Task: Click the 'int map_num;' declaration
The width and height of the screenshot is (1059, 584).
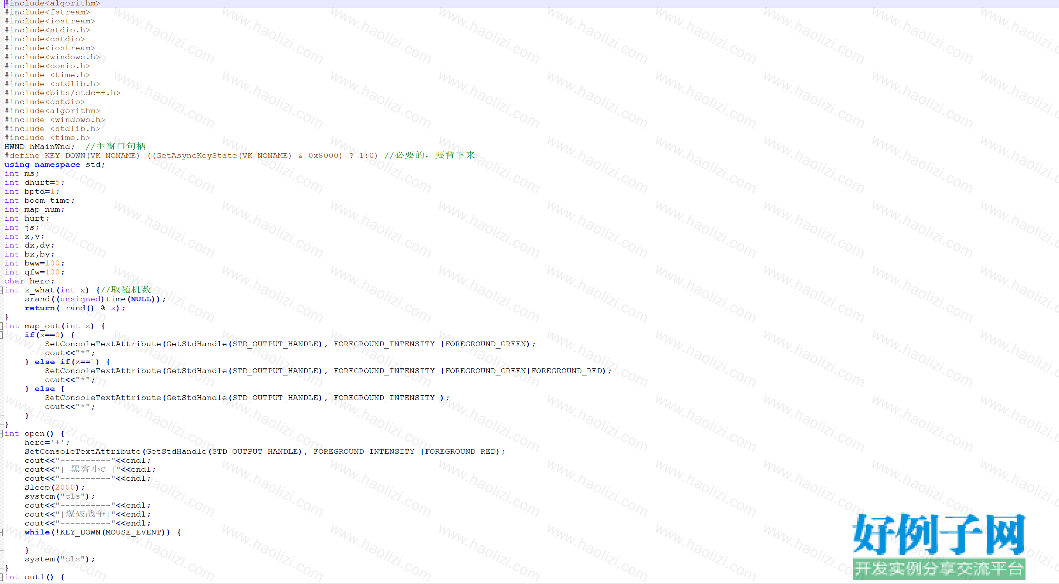Action: click(x=35, y=210)
